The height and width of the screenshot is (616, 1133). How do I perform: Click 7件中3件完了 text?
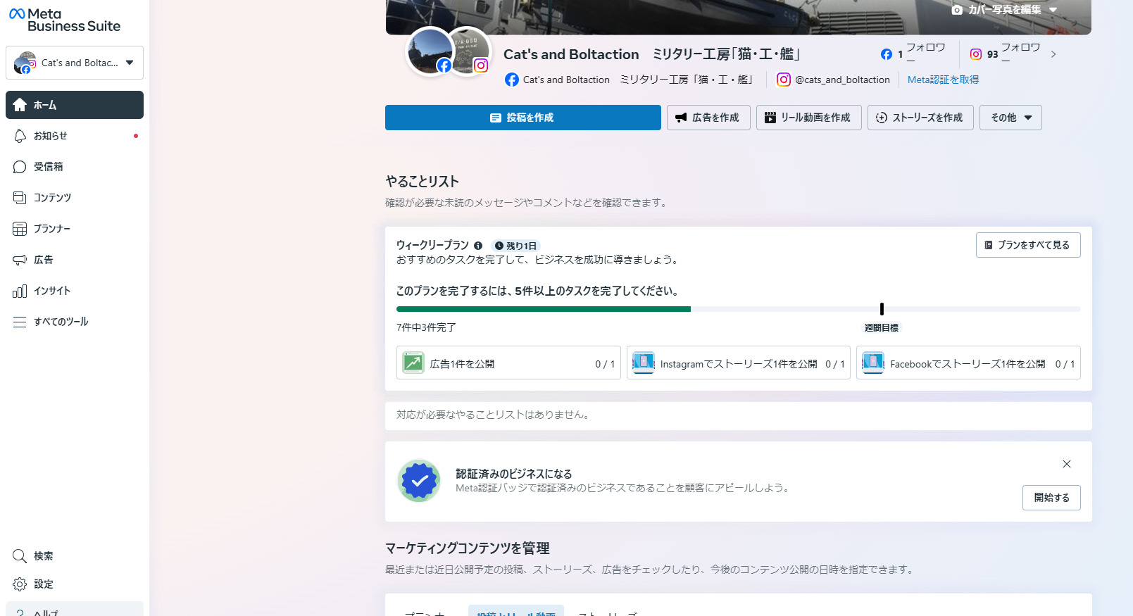tap(426, 327)
